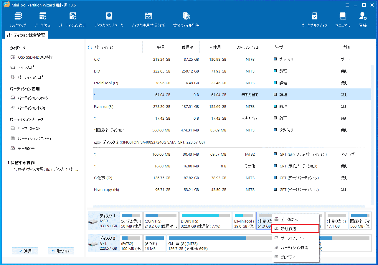Choose パーティションの作成 in sidebar
The image size is (378, 265).
coord(29,98)
